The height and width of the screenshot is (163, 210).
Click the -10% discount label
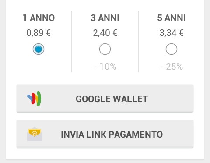click(x=105, y=67)
